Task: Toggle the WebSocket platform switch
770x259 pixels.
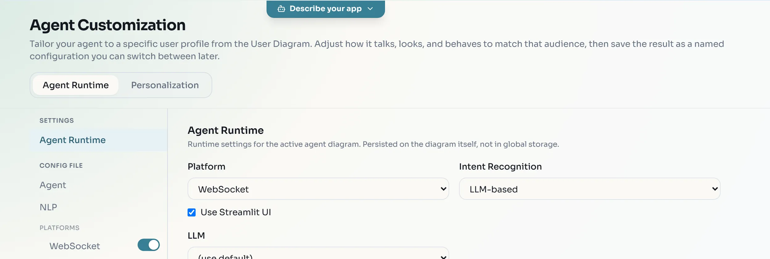Action: coord(149,245)
